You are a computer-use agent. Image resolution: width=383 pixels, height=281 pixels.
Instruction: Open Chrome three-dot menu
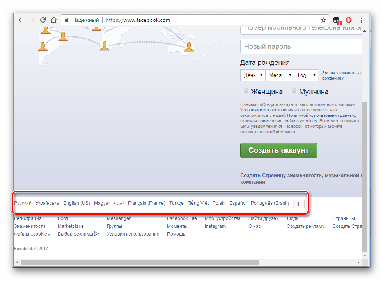(362, 20)
